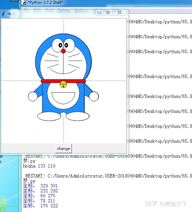The width and height of the screenshot is (192, 212).
Task: Click Doraemon's white pocket on the canvas
Action: pos(63,98)
